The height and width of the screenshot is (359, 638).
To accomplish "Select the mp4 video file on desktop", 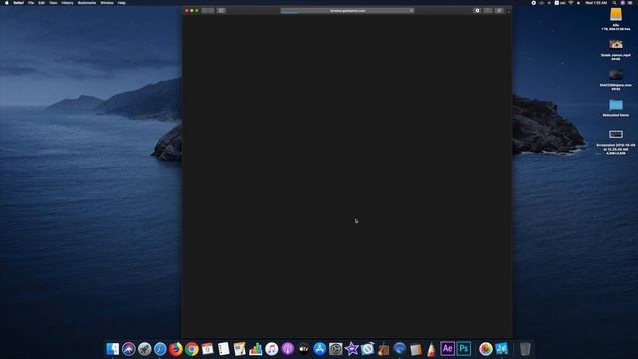I will (616, 44).
